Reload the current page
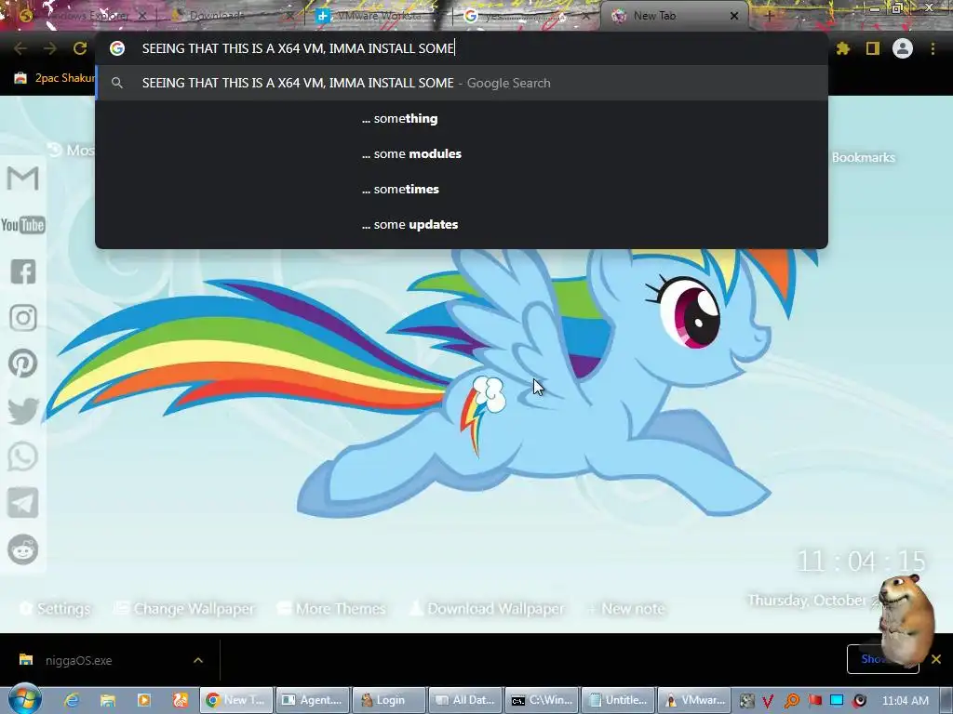The image size is (953, 714). (x=80, y=48)
